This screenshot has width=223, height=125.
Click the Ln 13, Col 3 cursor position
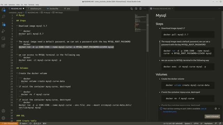173,124
